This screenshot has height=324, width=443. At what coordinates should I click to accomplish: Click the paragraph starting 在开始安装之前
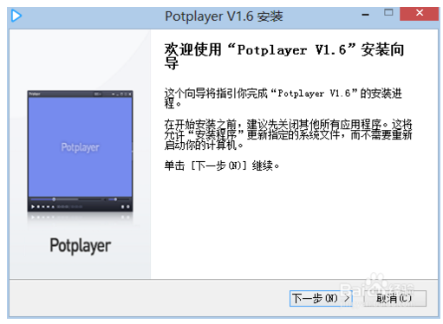(x=288, y=134)
